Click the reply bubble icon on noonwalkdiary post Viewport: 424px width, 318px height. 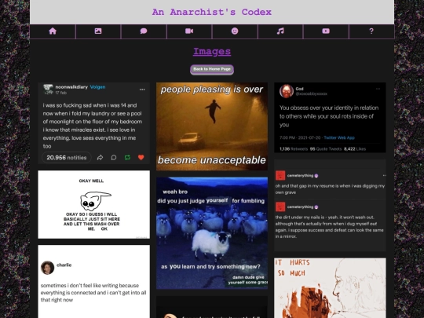point(114,157)
